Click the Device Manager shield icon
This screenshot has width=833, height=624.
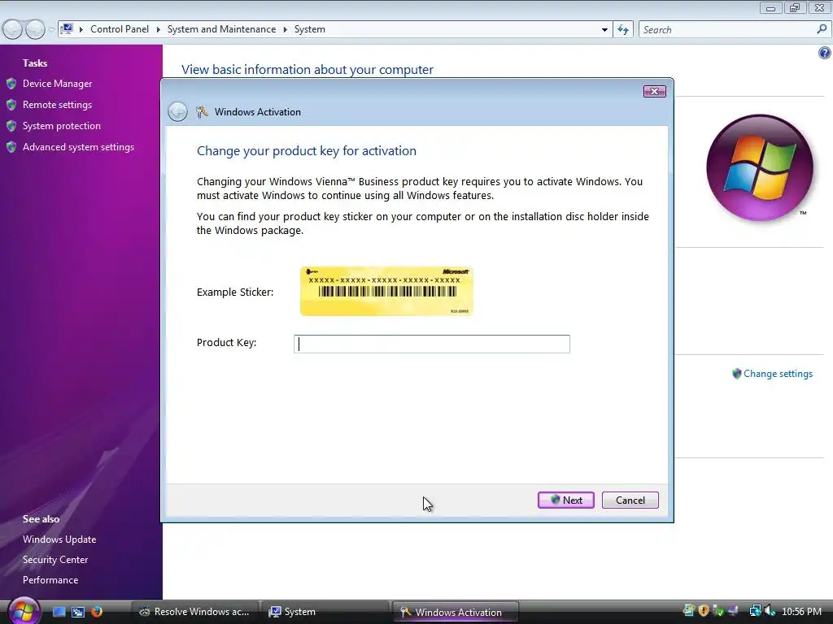pyautogui.click(x=11, y=84)
